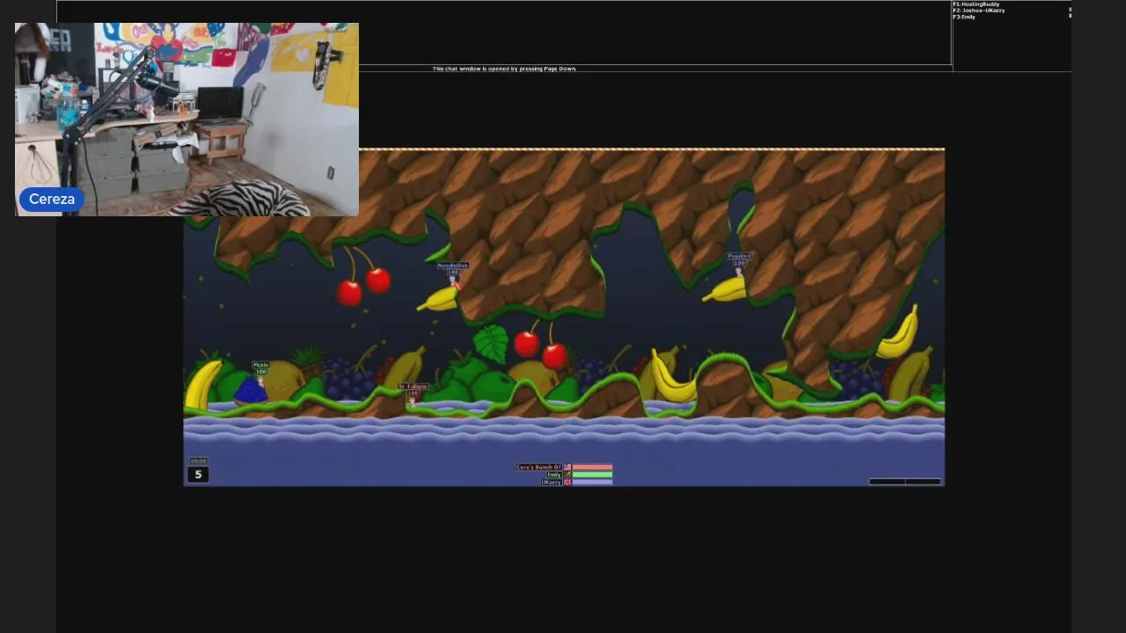Click the flag icon beside Emily's team
Viewport: 1126px width, 633px height.
tap(567, 475)
